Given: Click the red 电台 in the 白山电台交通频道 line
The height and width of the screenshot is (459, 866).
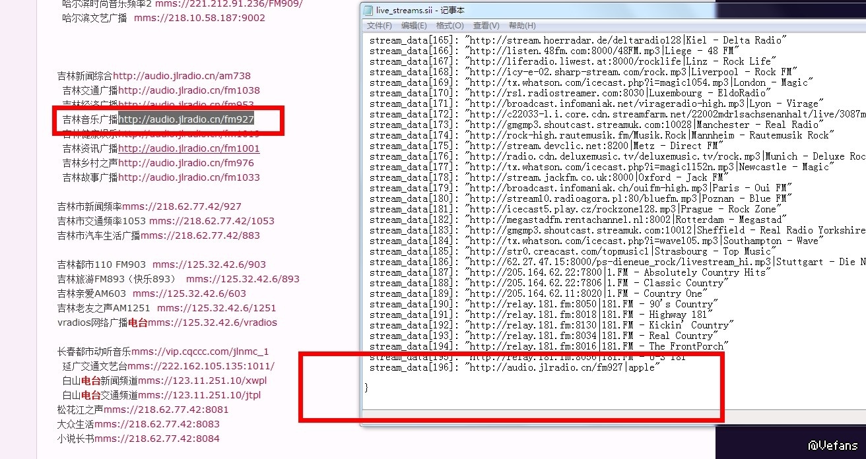Looking at the screenshot, I should [x=91, y=395].
